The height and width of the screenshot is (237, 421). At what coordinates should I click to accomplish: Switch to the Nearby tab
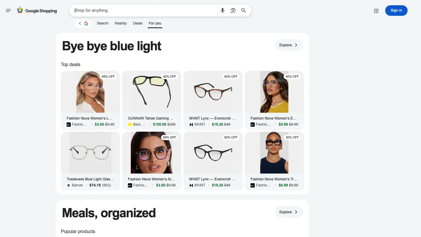coord(121,23)
